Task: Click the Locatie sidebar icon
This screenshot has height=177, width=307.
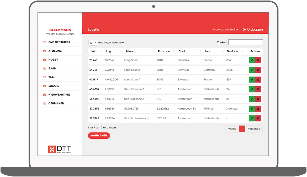Action: (x=44, y=86)
